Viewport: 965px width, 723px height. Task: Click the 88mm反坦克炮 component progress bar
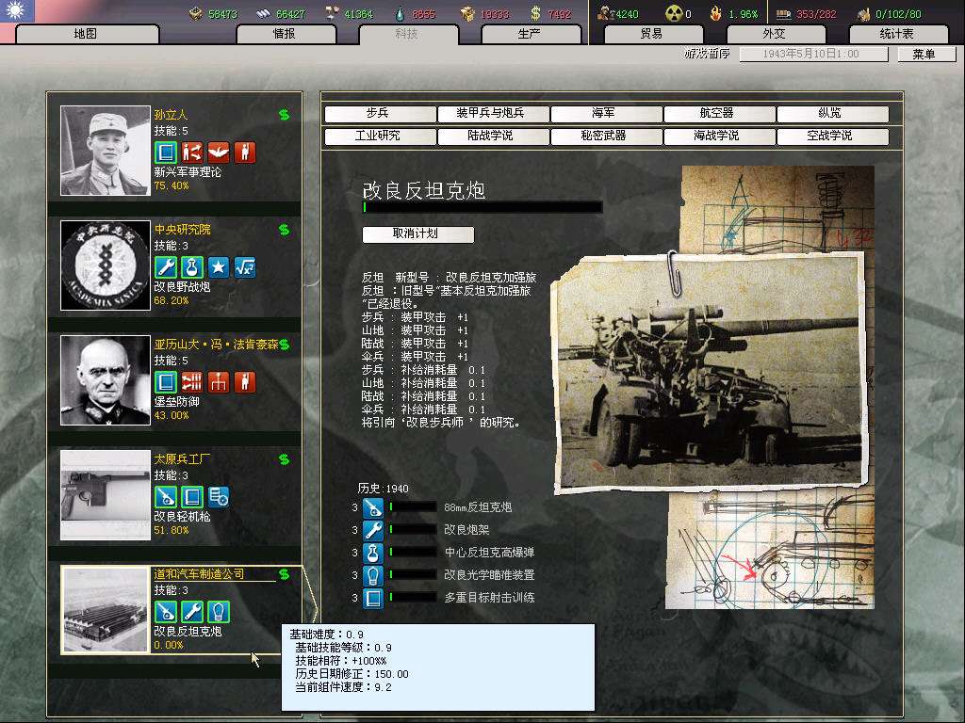point(413,507)
